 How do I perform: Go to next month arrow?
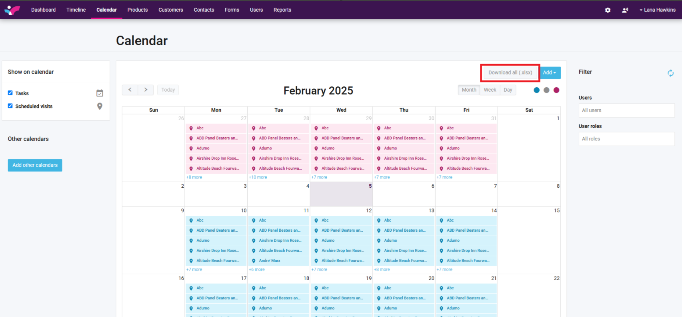point(146,90)
